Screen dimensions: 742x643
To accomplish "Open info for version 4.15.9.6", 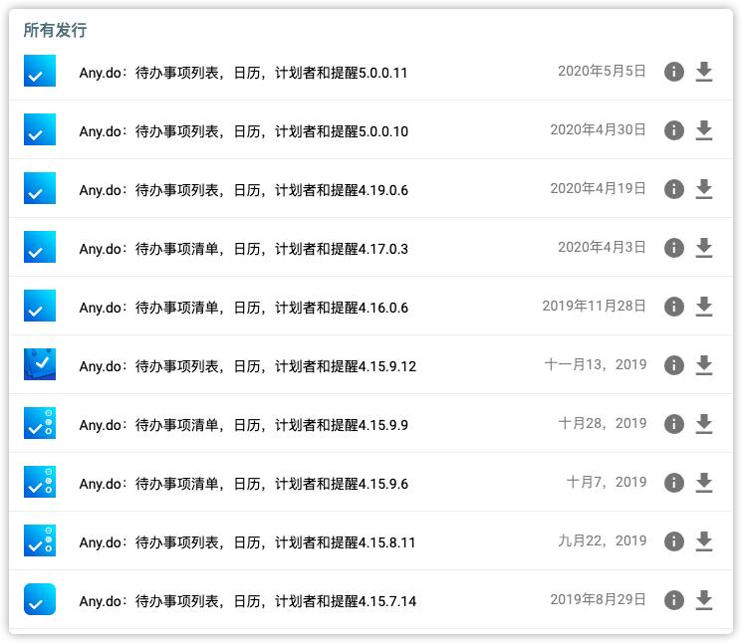I will click(674, 483).
